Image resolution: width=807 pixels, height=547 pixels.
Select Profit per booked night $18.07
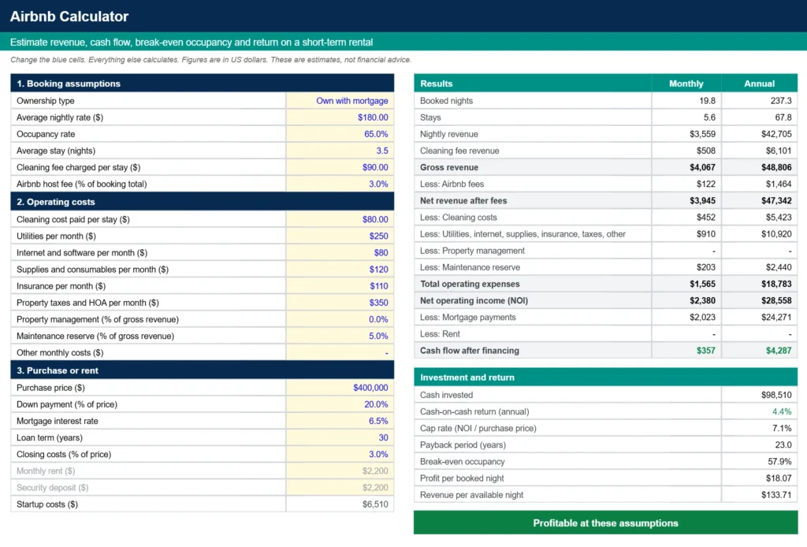tap(759, 478)
